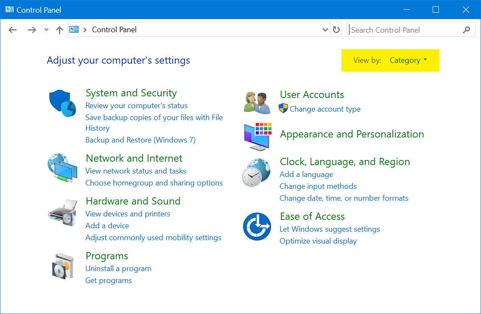
Task: Open View network status and tasks
Action: (x=136, y=171)
